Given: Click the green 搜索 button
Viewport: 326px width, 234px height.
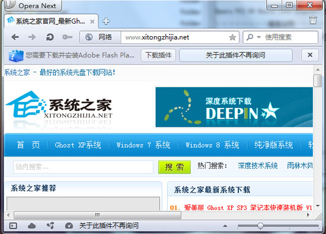Looking at the screenshot, I should point(174,167).
